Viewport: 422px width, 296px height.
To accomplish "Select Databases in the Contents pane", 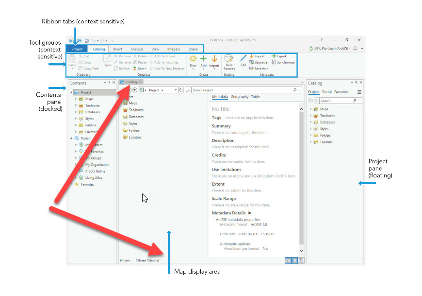I will [93, 112].
